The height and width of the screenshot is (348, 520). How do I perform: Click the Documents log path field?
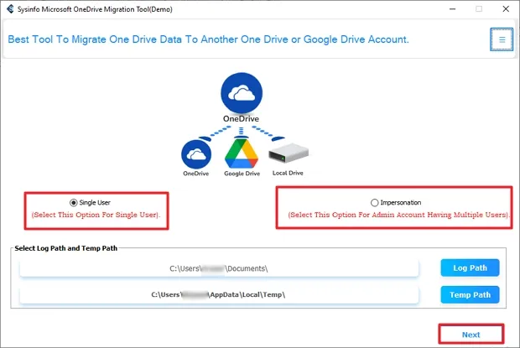coord(219,268)
